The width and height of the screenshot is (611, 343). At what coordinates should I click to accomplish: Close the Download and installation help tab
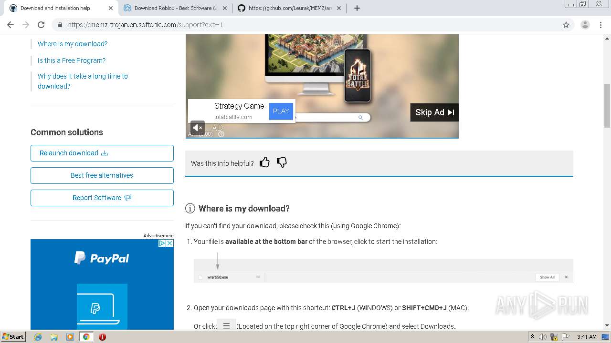(x=111, y=8)
